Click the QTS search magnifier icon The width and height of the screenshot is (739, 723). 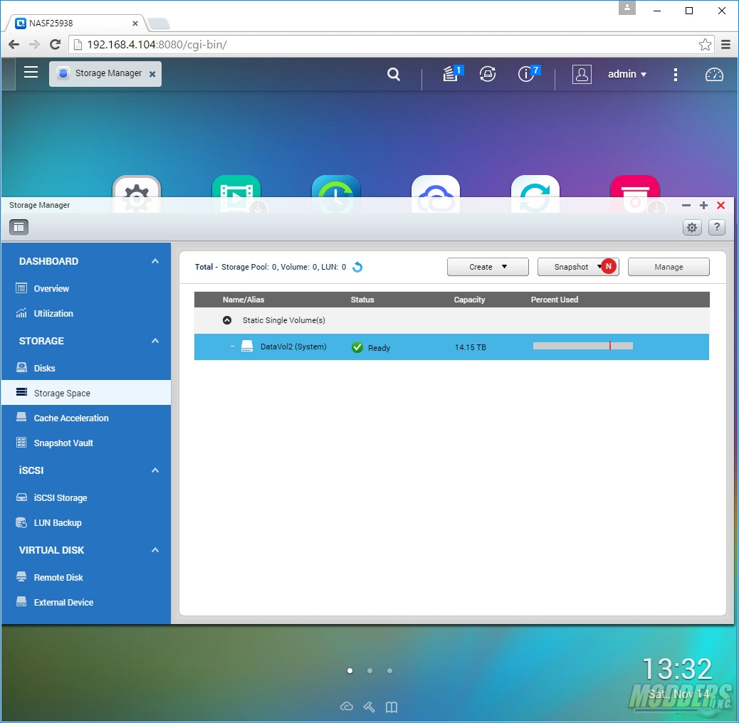tap(394, 74)
